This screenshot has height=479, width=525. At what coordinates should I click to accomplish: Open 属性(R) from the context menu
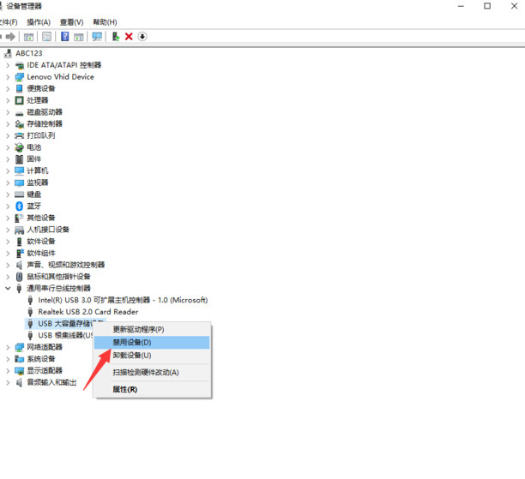pos(125,389)
